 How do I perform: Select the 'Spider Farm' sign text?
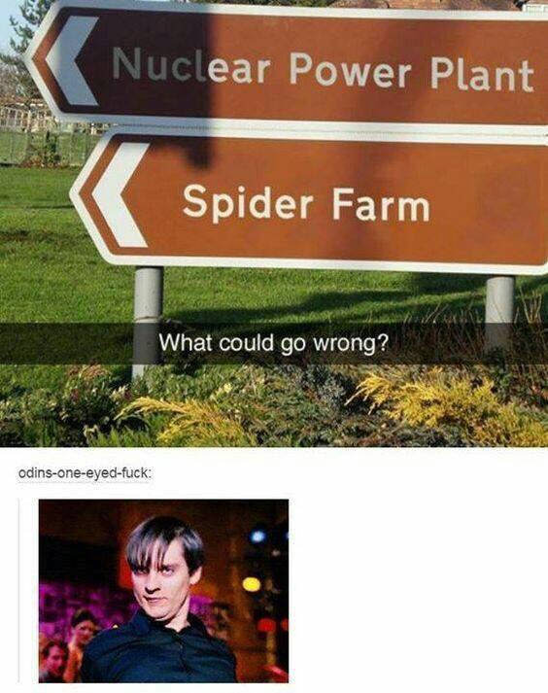click(306, 204)
